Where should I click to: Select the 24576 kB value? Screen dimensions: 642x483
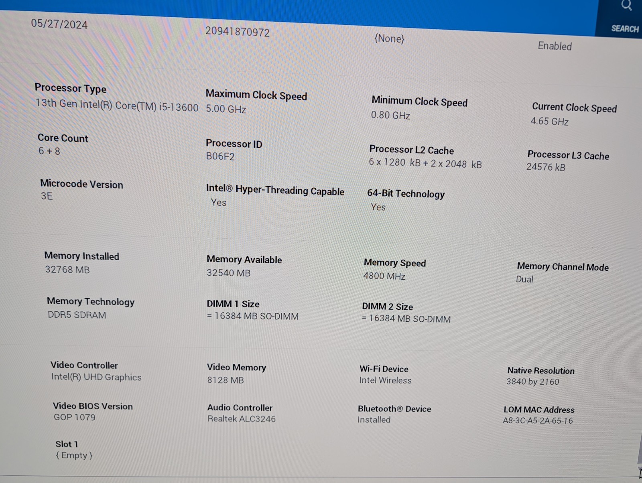(x=546, y=167)
